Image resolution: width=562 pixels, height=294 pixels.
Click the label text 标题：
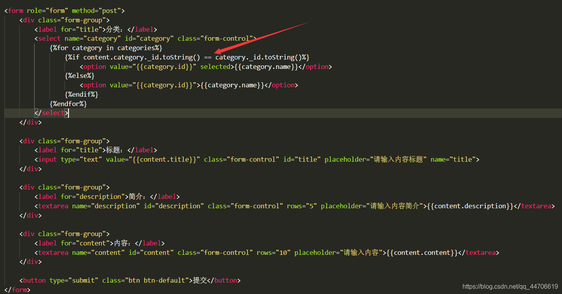tap(114, 150)
